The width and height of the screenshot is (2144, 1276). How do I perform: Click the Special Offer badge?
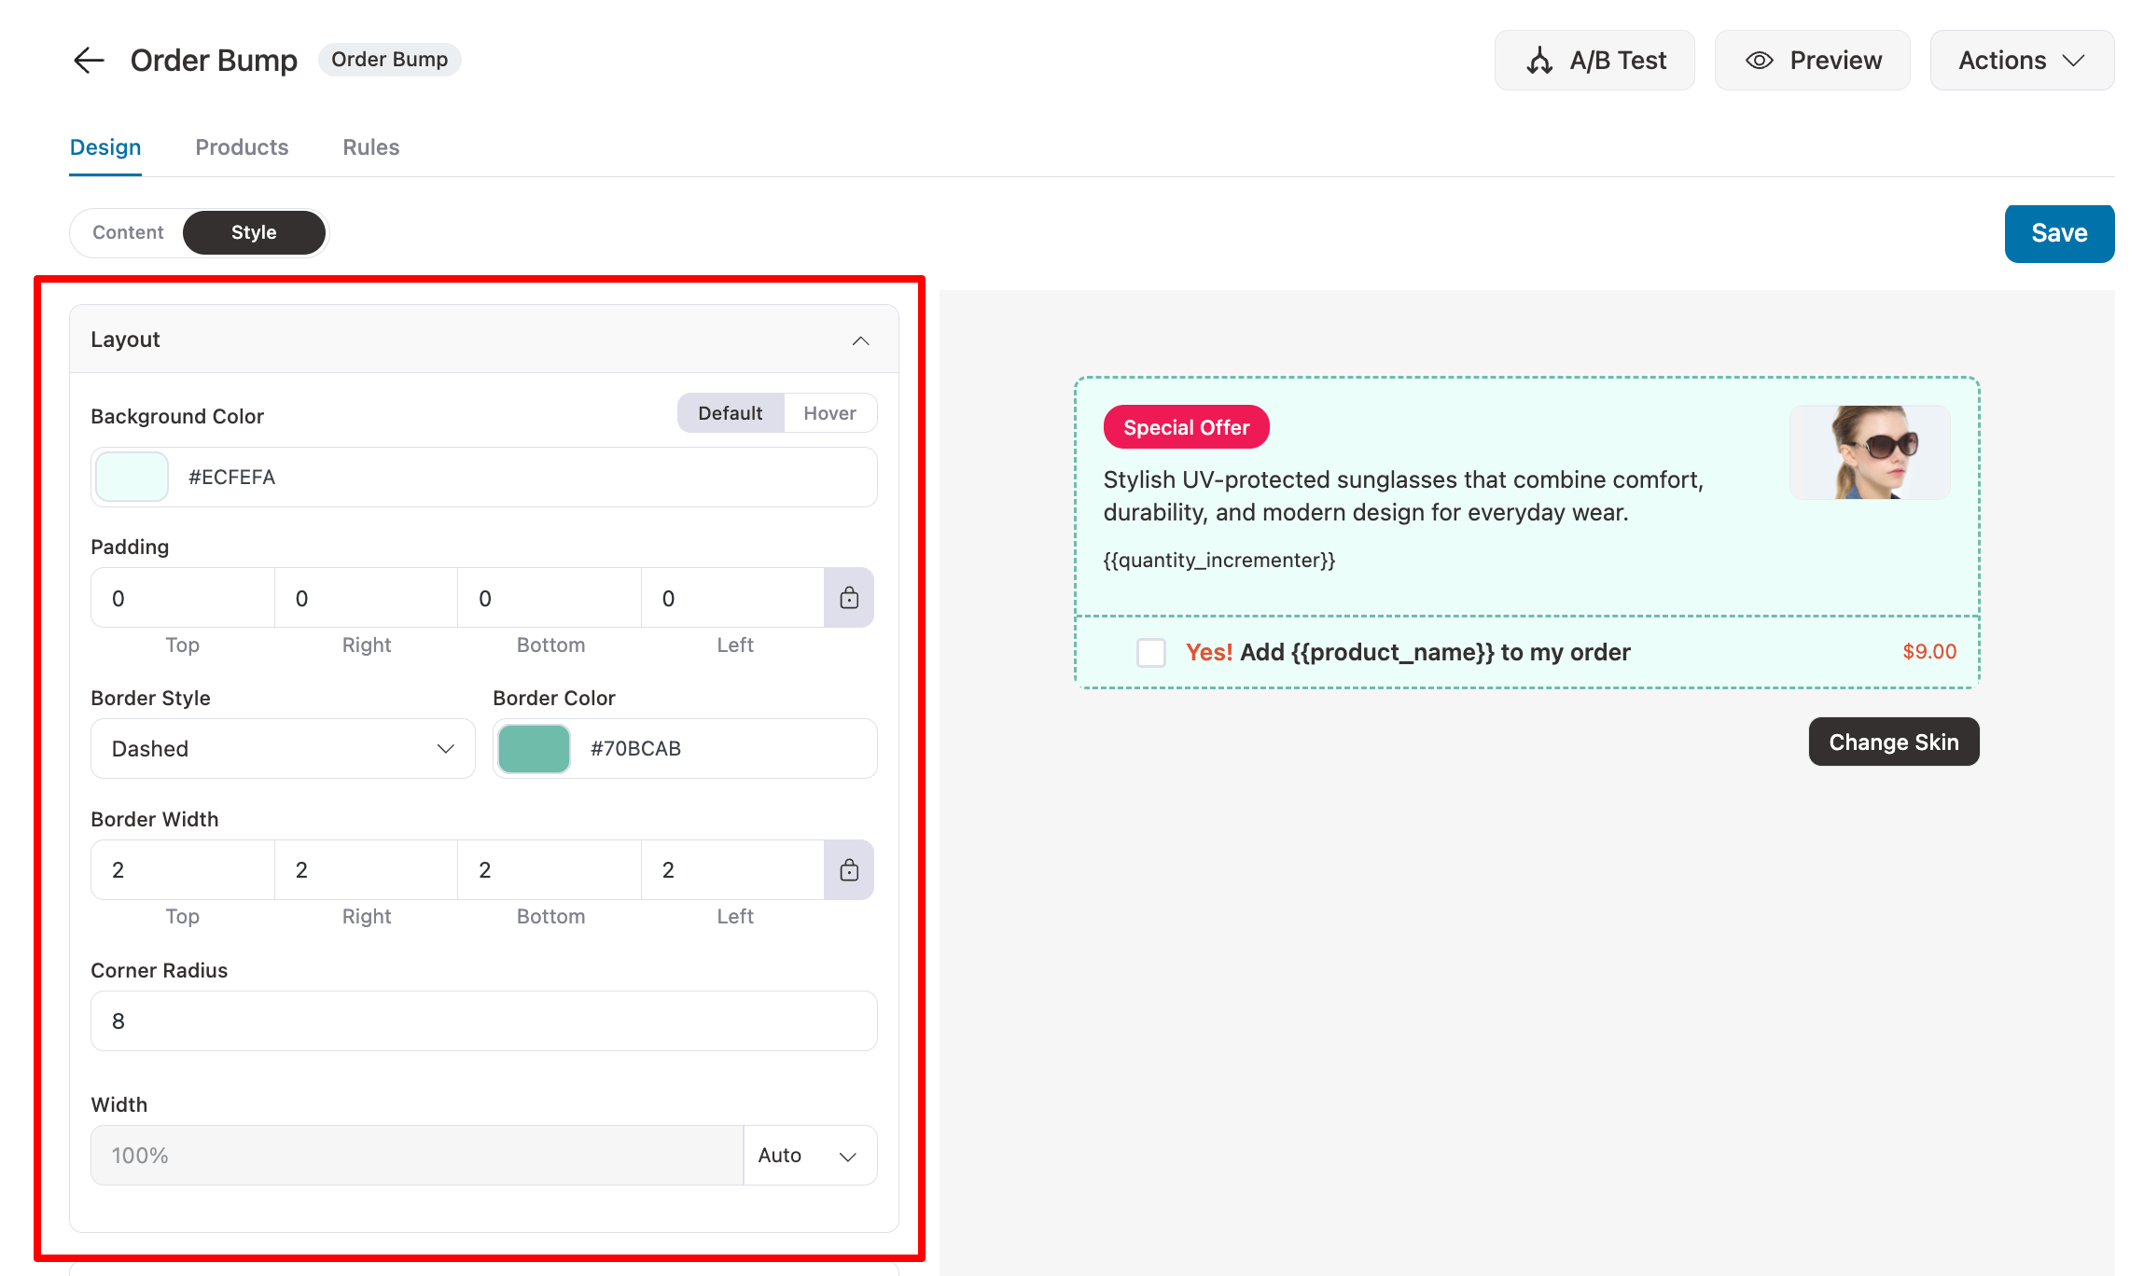pyautogui.click(x=1186, y=427)
